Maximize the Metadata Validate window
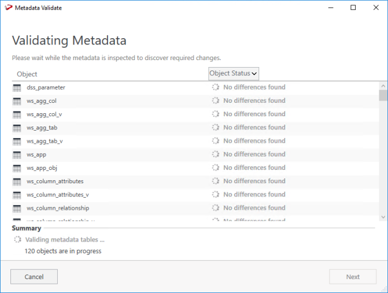The image size is (388, 293). [x=353, y=8]
